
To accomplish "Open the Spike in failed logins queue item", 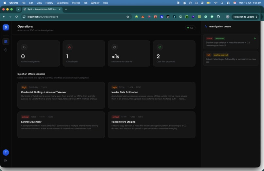I will [x=231, y=58].
